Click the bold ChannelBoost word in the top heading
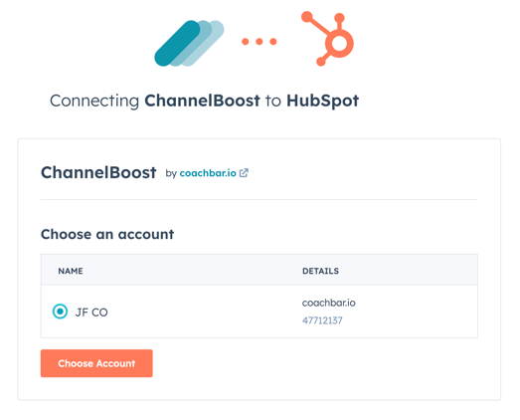The width and height of the screenshot is (520, 420). [202, 101]
